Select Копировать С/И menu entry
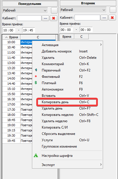 click(68, 127)
